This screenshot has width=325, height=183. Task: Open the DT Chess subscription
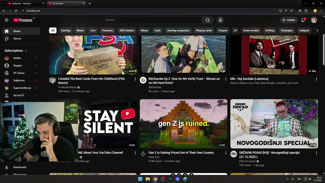(21, 73)
